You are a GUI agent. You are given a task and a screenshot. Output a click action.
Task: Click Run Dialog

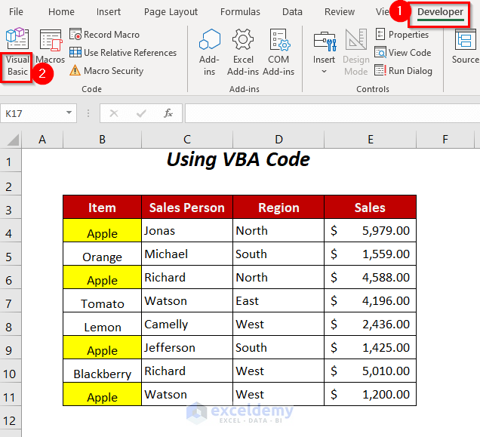pyautogui.click(x=403, y=71)
